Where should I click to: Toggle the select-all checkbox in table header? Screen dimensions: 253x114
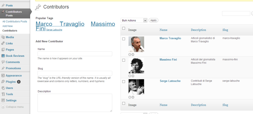click(124, 28)
